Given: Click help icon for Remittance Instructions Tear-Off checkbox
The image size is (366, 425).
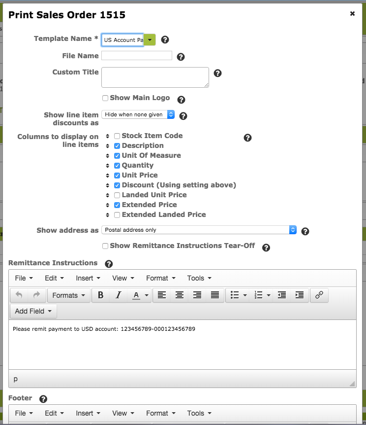Looking at the screenshot, I should tap(266, 248).
